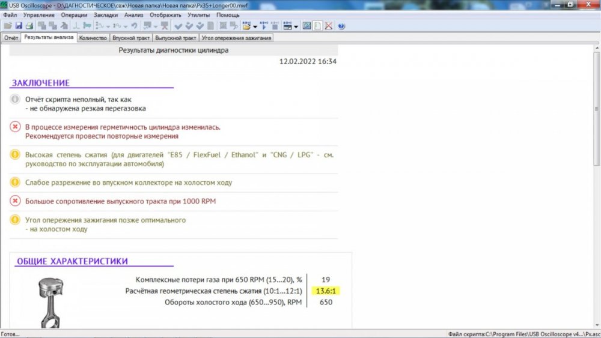Click the highlighted 13.6:1 compression value
Viewport: 601px width, 338px height.
click(325, 291)
